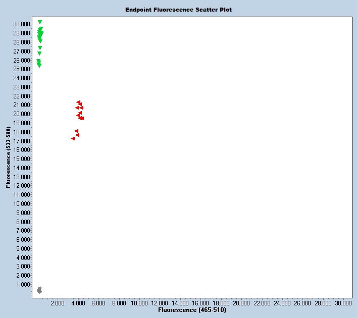The width and height of the screenshot is (357, 318).
Task: Click the 30.000 tick label on X-axis
Action: pos(343,303)
